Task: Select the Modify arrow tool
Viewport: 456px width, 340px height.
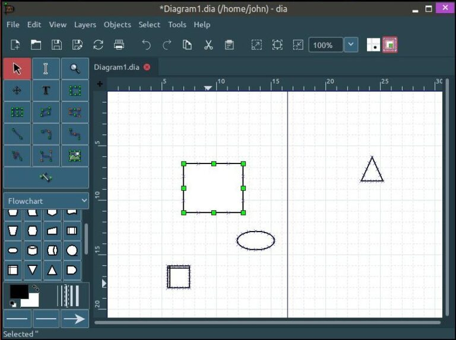Action: pos(17,69)
